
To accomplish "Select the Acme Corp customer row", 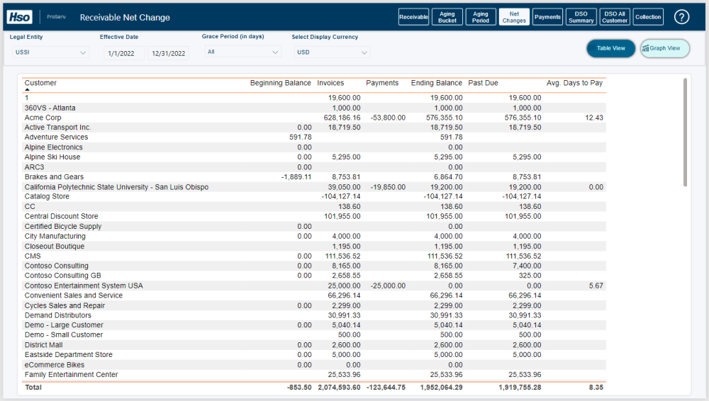I will pyautogui.click(x=314, y=118).
